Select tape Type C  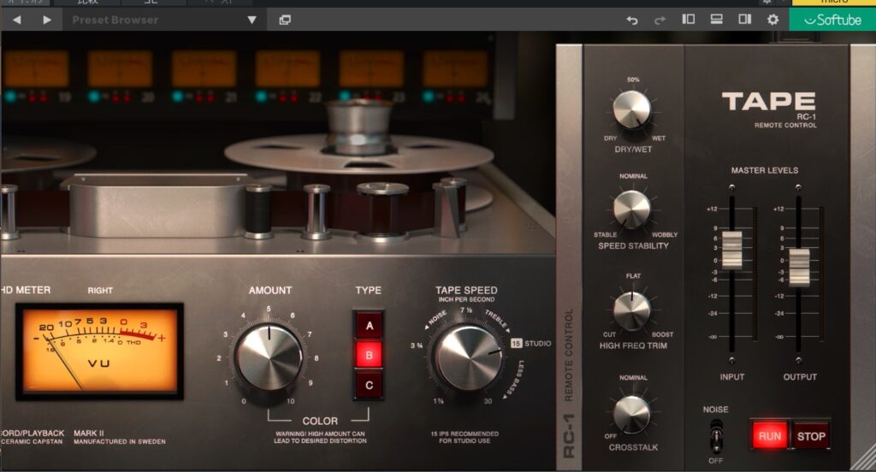pyautogui.click(x=370, y=385)
